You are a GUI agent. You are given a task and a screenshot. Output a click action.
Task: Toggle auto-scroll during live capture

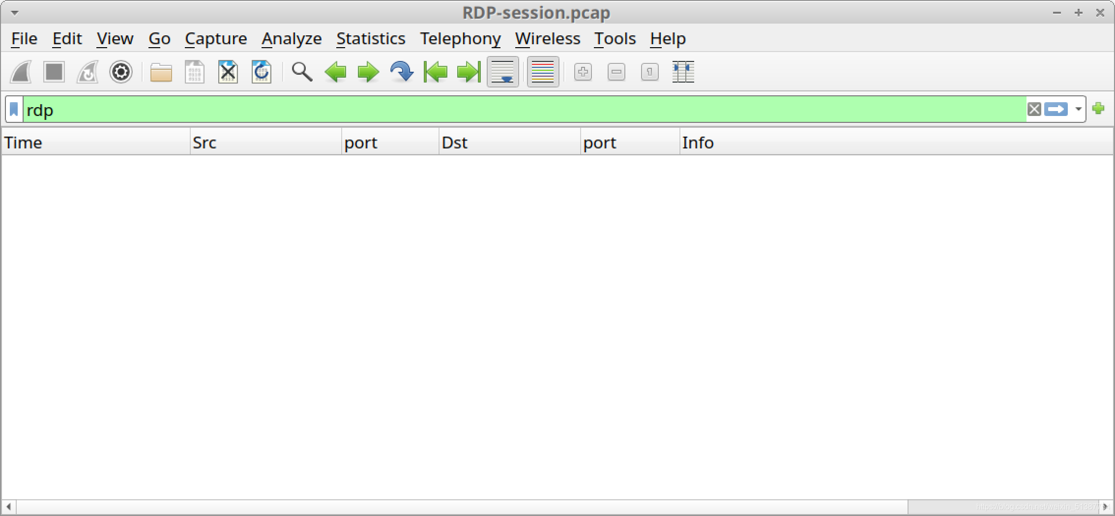[x=503, y=72]
